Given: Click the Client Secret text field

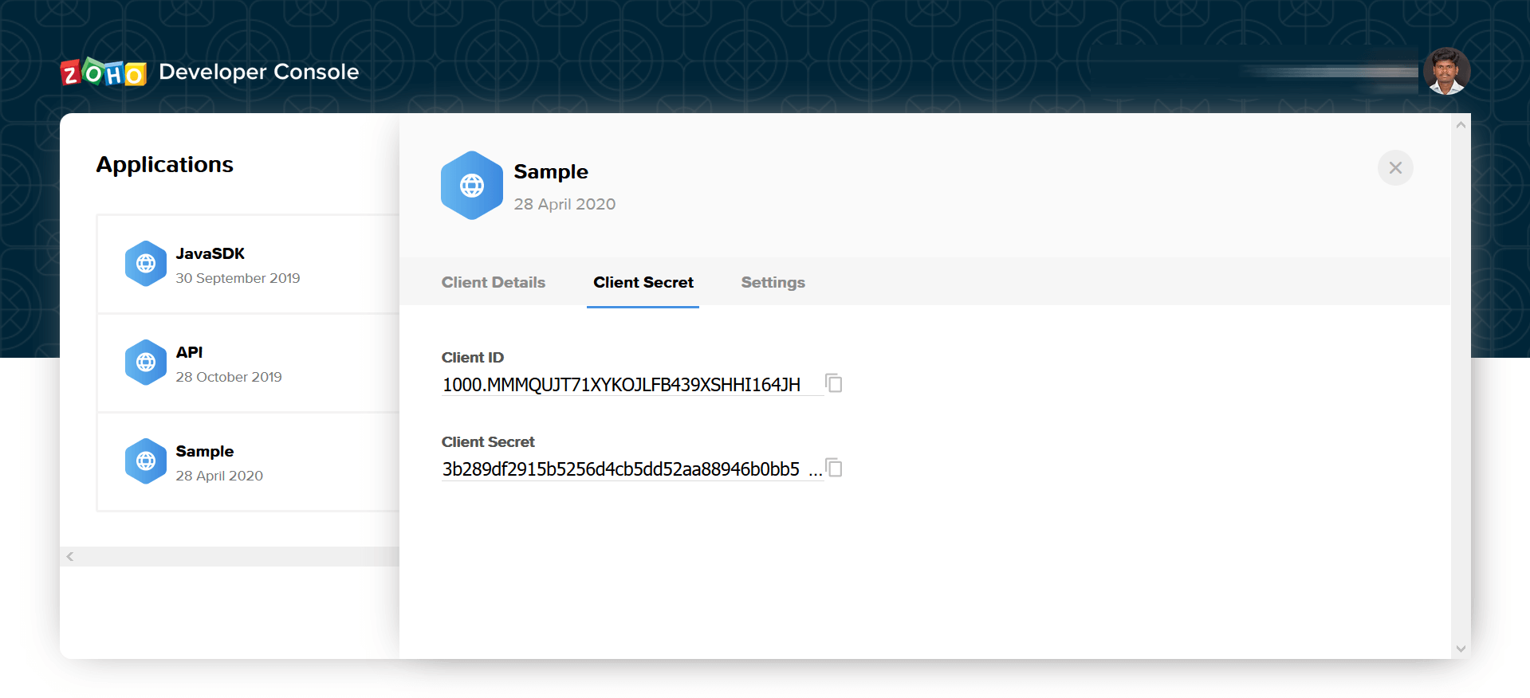Looking at the screenshot, I should pyautogui.click(x=622, y=469).
